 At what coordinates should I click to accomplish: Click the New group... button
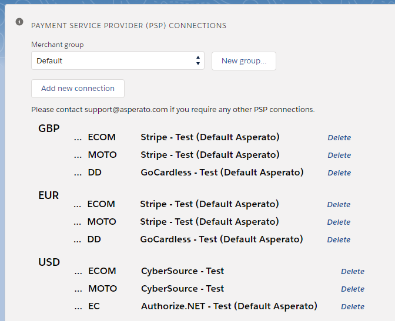tap(244, 61)
